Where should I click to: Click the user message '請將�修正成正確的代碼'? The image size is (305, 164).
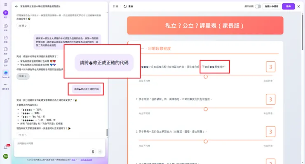[87, 89]
